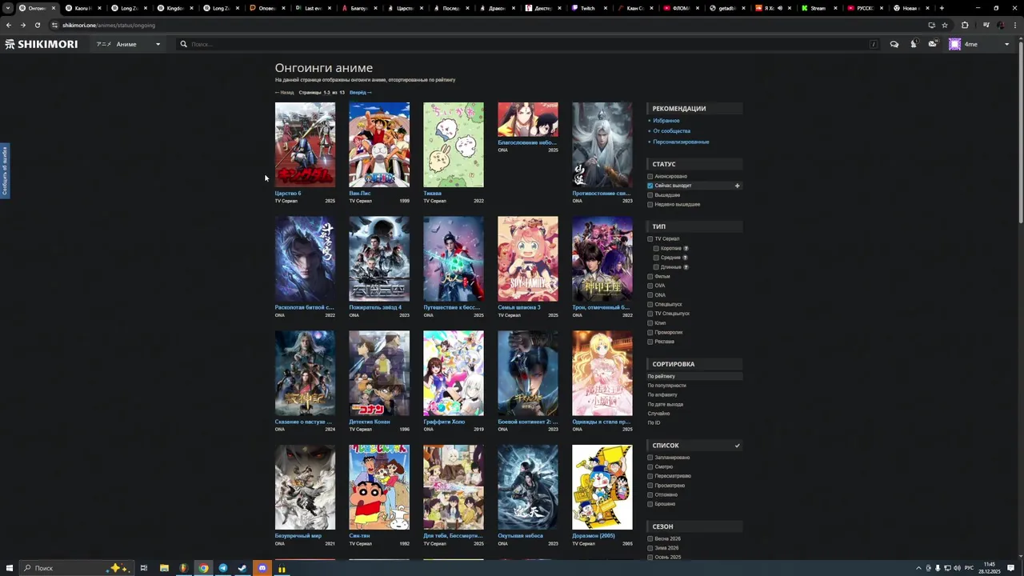Click the help icon next to Короткие
Screen dimensions: 1024x576
click(x=686, y=248)
